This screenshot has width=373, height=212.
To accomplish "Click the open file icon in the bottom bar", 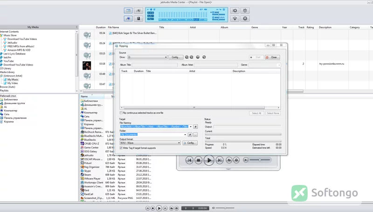I will coord(171,208).
